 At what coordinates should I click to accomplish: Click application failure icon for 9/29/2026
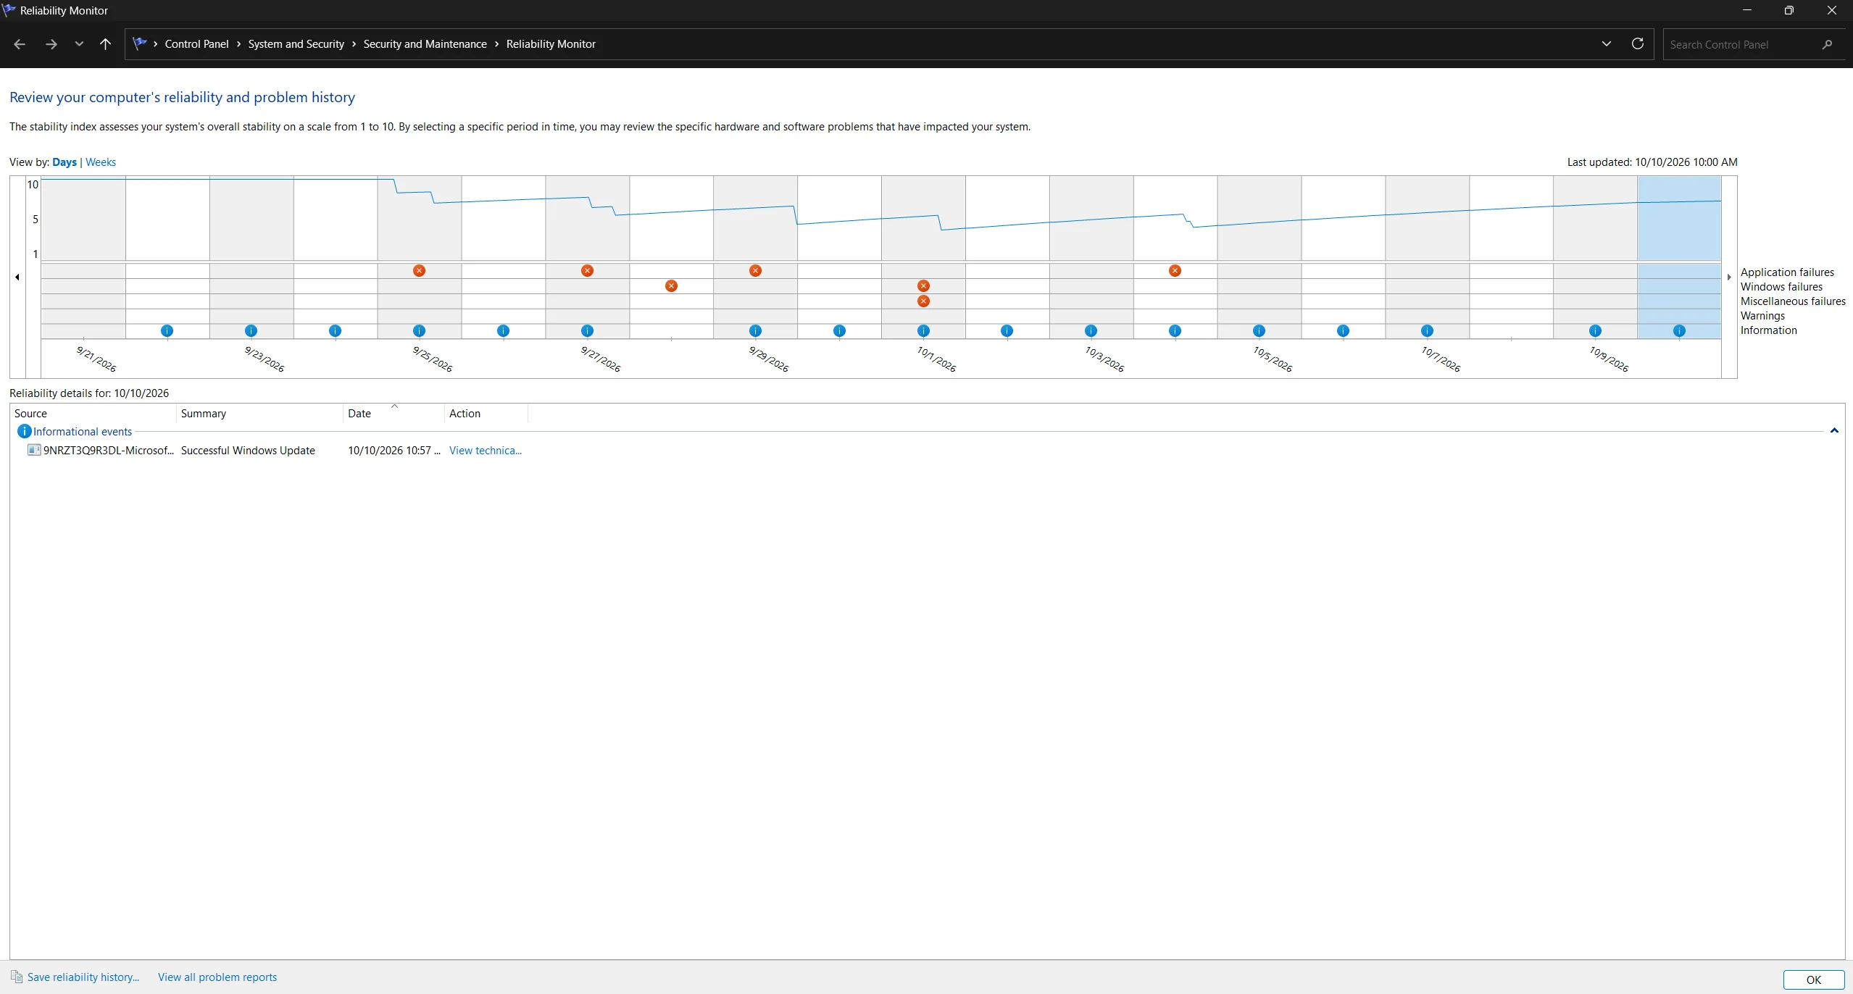[755, 271]
